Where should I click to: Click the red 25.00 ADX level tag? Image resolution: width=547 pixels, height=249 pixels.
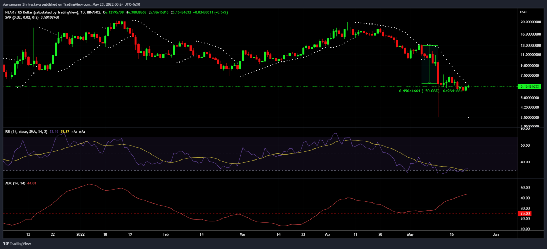pos(526,213)
